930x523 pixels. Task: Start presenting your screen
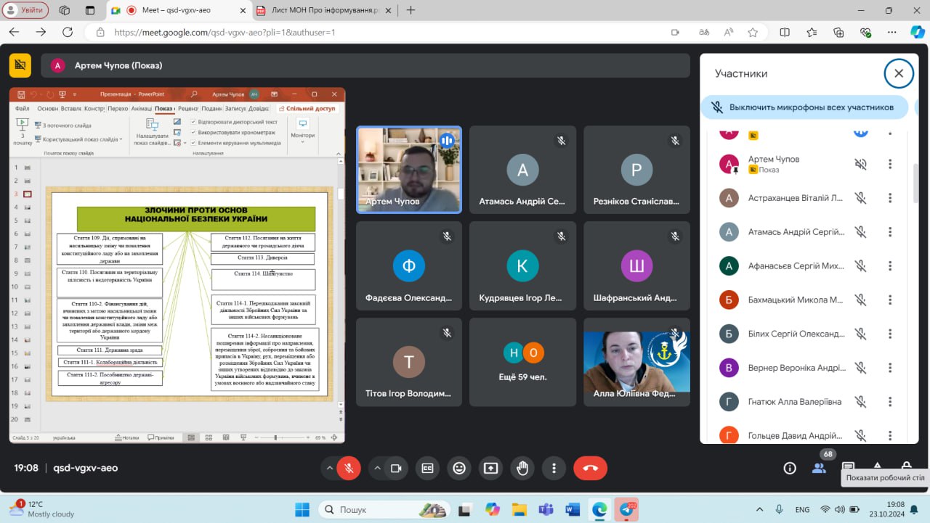click(490, 469)
